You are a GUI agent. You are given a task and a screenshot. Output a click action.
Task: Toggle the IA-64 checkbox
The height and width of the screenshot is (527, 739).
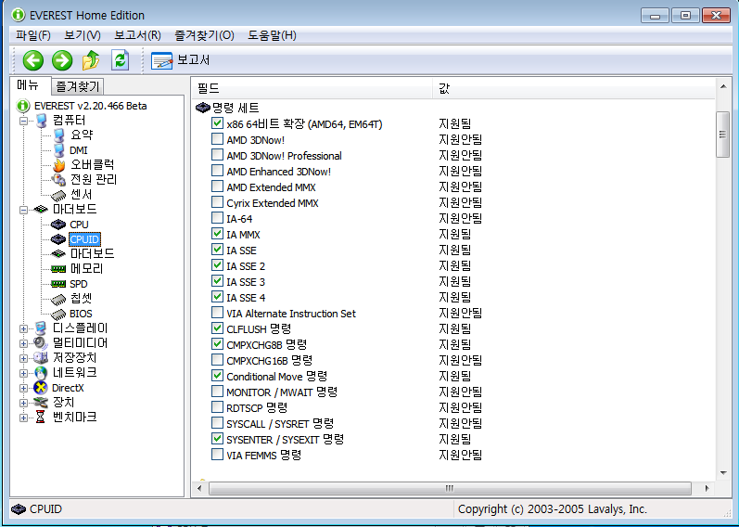(x=217, y=218)
